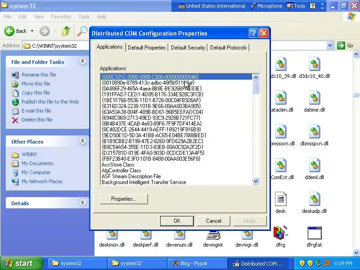The height and width of the screenshot is (270, 360).
Task: Click the applications list scrollbar thumb
Action: pos(256,87)
